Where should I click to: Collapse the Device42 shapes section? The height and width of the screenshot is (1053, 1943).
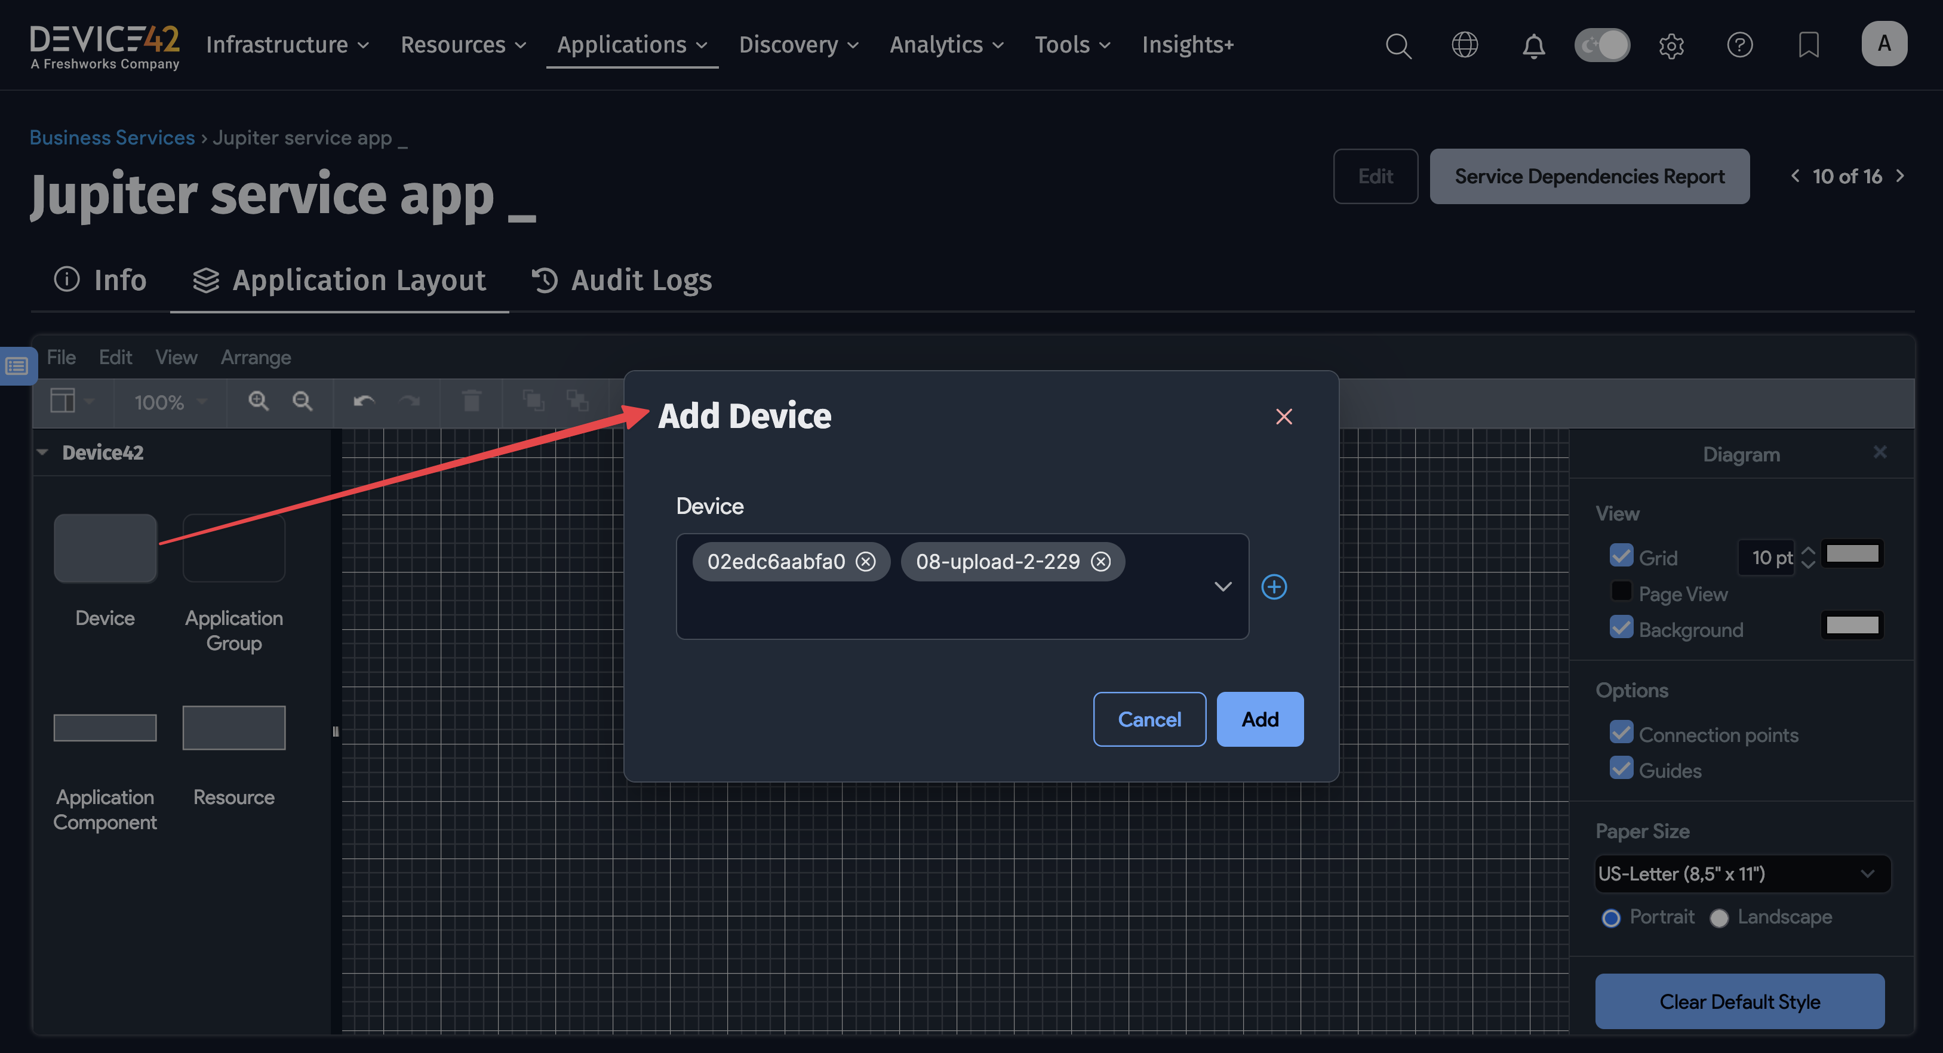43,452
